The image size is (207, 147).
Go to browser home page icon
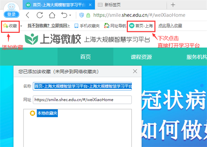pyautogui.click(x=52, y=15)
